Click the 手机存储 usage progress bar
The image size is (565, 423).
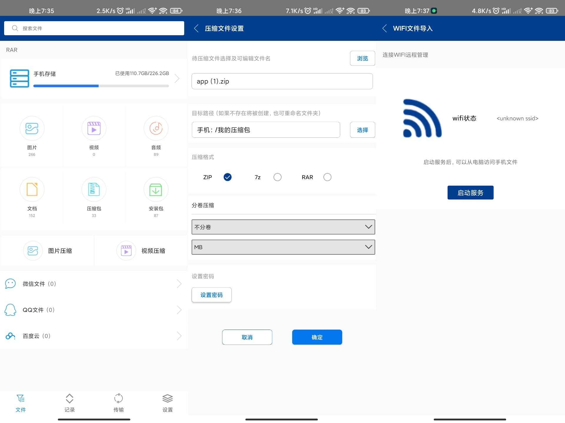(101, 86)
